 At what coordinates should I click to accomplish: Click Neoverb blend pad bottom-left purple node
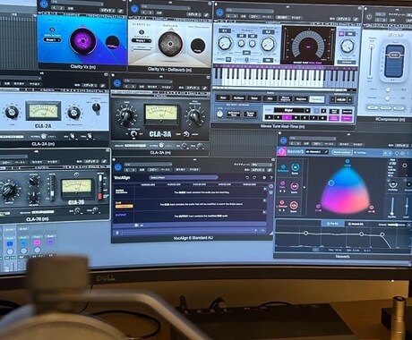(318, 207)
